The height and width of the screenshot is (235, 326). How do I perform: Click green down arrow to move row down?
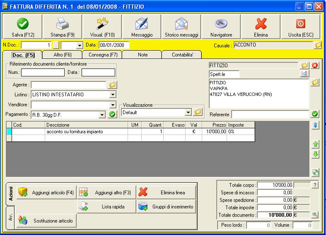315,154
